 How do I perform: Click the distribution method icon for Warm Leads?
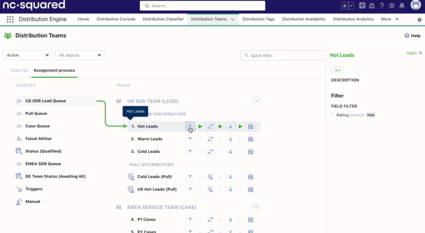(210, 139)
